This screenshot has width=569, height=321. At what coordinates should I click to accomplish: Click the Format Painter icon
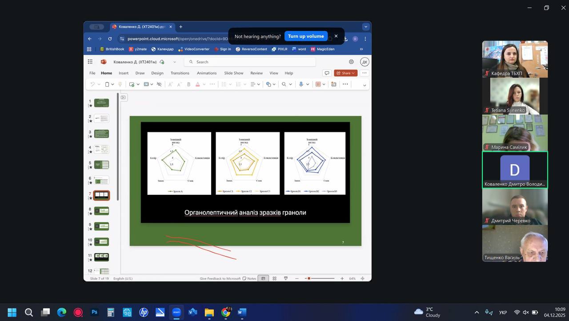tap(120, 84)
